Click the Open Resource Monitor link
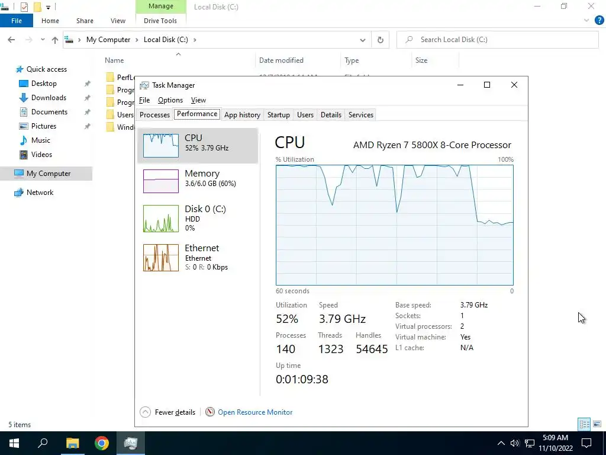 [255, 412]
